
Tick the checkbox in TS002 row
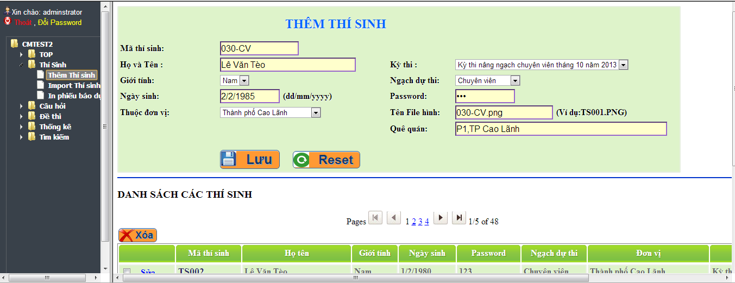coord(127,272)
